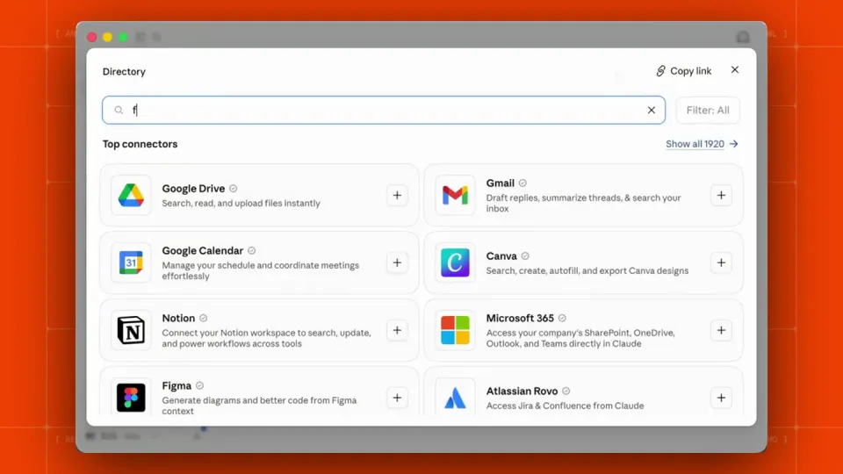
Task: Click the Gmail envelope icon
Action: [455, 195]
